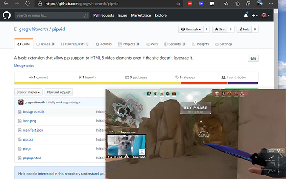Image resolution: width=286 pixels, height=179 pixels.
Task: Open popup.html file
Action: point(32,158)
